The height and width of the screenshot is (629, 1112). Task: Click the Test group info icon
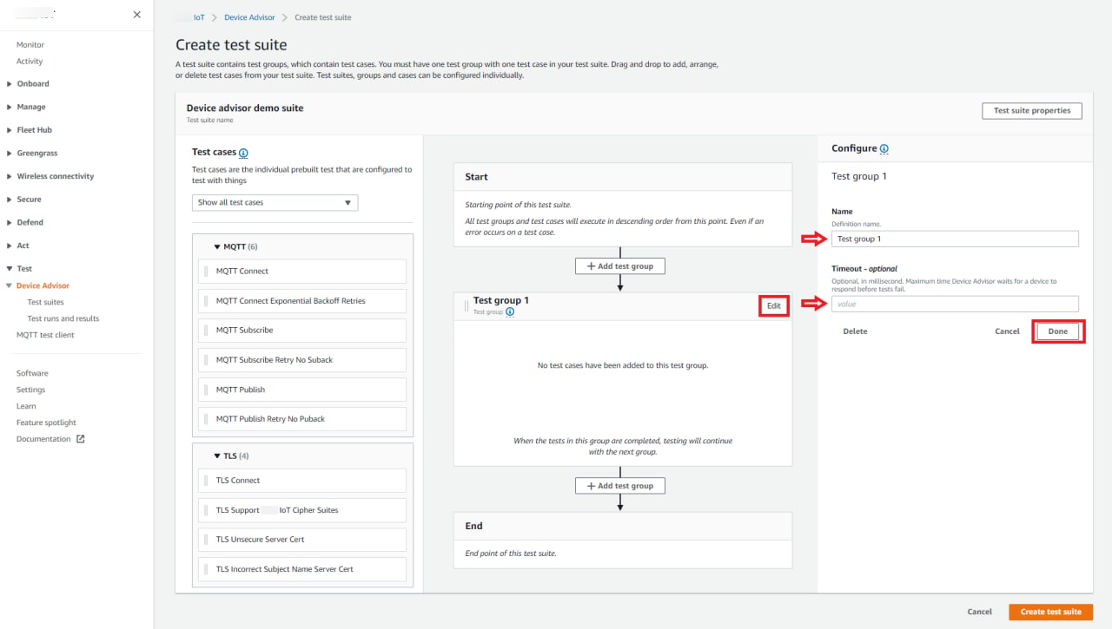click(510, 312)
